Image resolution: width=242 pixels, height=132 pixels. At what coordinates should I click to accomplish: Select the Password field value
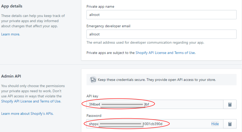[155, 124]
